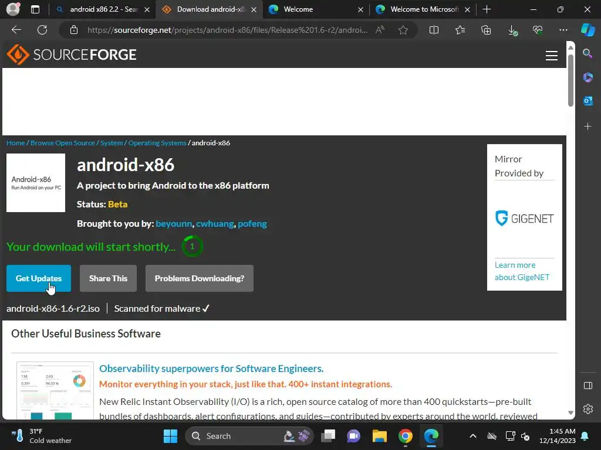601x450 pixels.
Task: Open the tab actions menu icon
Action: point(35,9)
